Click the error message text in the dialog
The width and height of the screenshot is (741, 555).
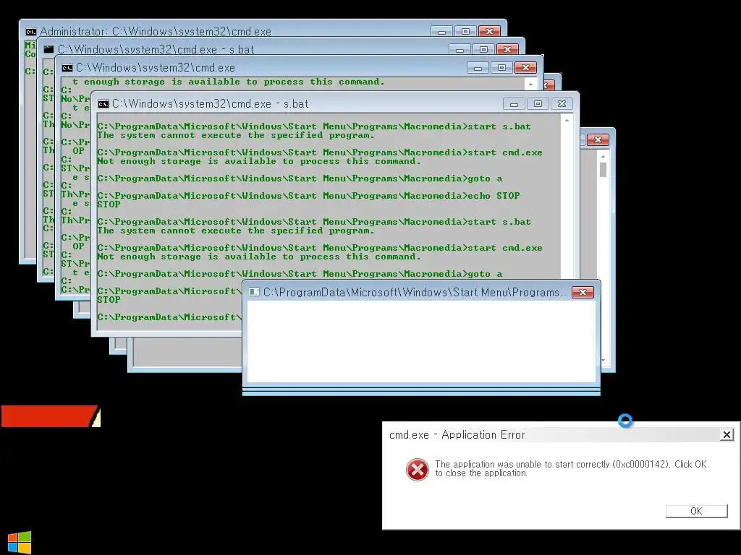pyautogui.click(x=571, y=468)
